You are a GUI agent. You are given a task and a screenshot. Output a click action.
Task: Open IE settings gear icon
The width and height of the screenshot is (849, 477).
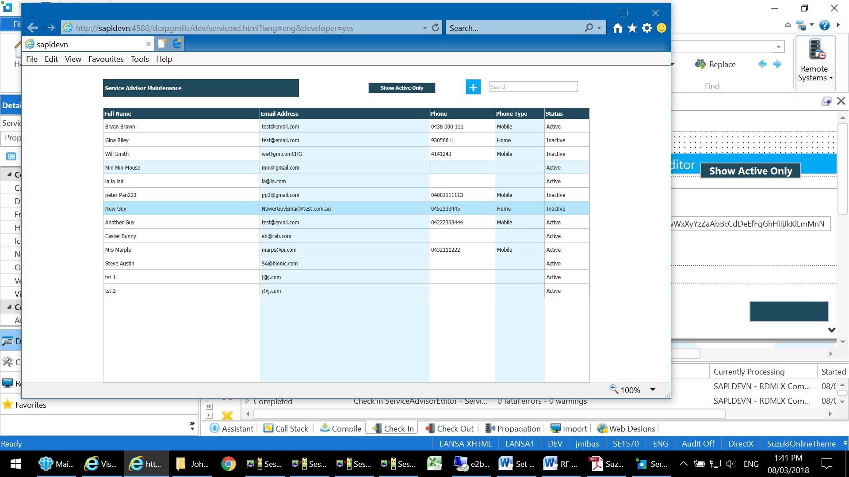(647, 28)
